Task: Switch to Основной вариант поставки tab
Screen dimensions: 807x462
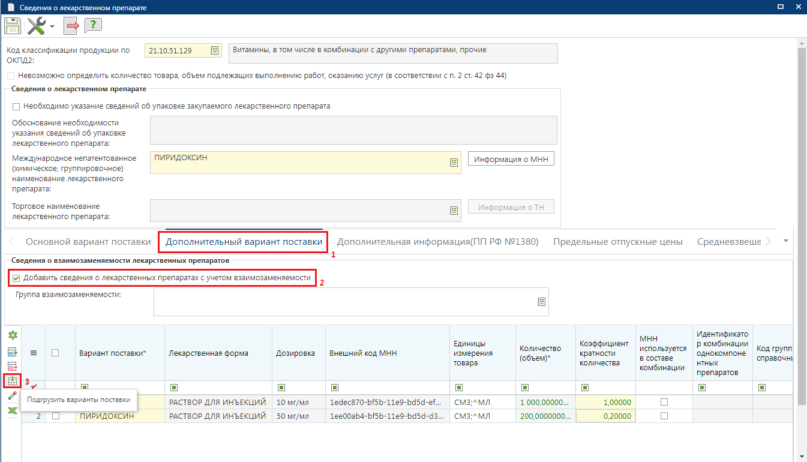Action: pyautogui.click(x=88, y=242)
